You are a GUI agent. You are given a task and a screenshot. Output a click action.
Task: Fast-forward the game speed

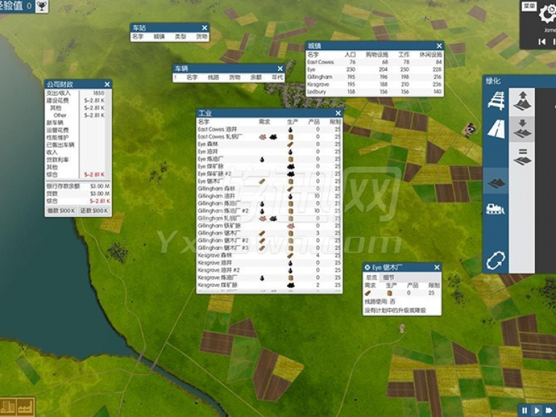(550, 411)
